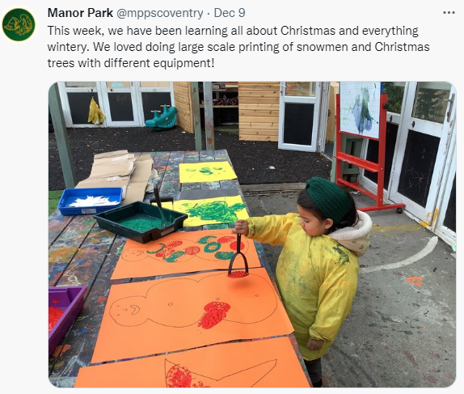Click the tweet text about Christmas printing
The width and height of the screenshot is (464, 394).
(x=238, y=47)
